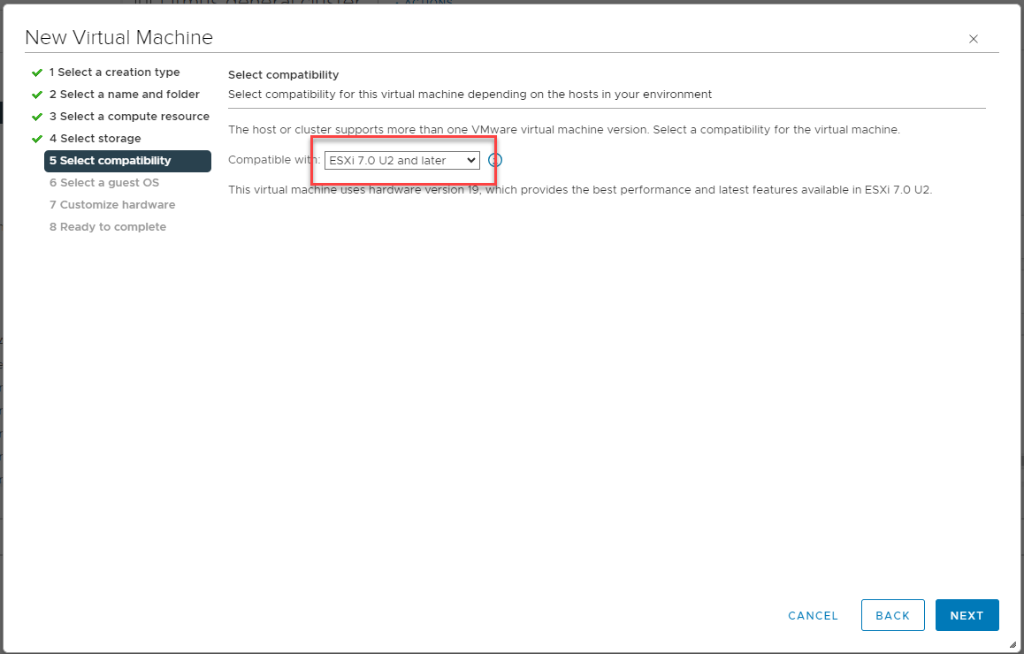Click the "7 Customize hardware" step
Viewport: 1024px width, 654px height.
point(111,204)
